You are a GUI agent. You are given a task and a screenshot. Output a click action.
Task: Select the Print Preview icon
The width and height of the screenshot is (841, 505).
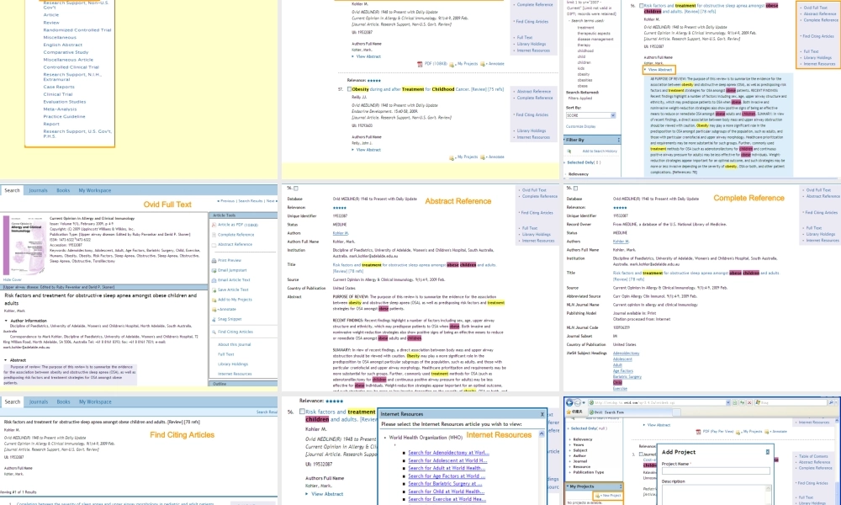(213, 261)
